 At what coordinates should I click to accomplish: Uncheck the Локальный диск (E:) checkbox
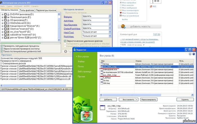pos(5,17)
